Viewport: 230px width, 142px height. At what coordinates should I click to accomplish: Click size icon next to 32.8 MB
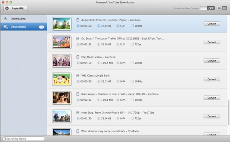99,44
